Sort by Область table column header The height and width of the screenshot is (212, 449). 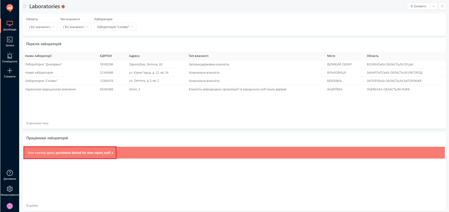[373, 56]
